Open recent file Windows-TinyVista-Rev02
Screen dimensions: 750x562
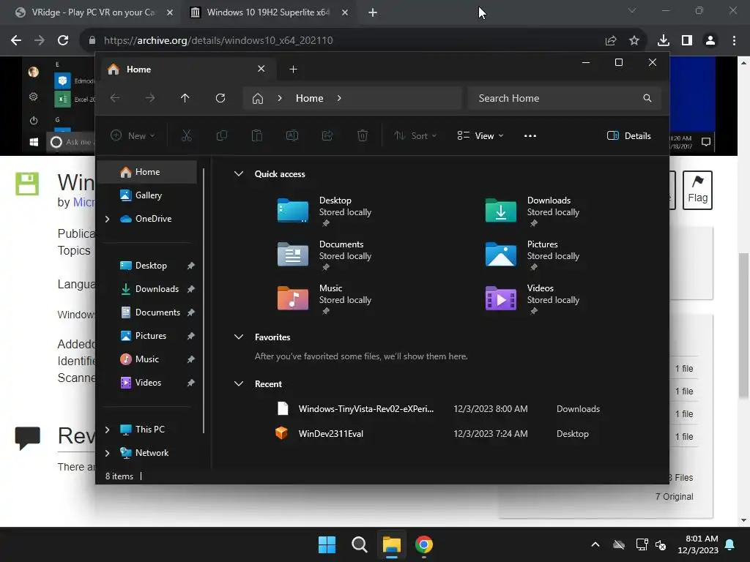[366, 409]
